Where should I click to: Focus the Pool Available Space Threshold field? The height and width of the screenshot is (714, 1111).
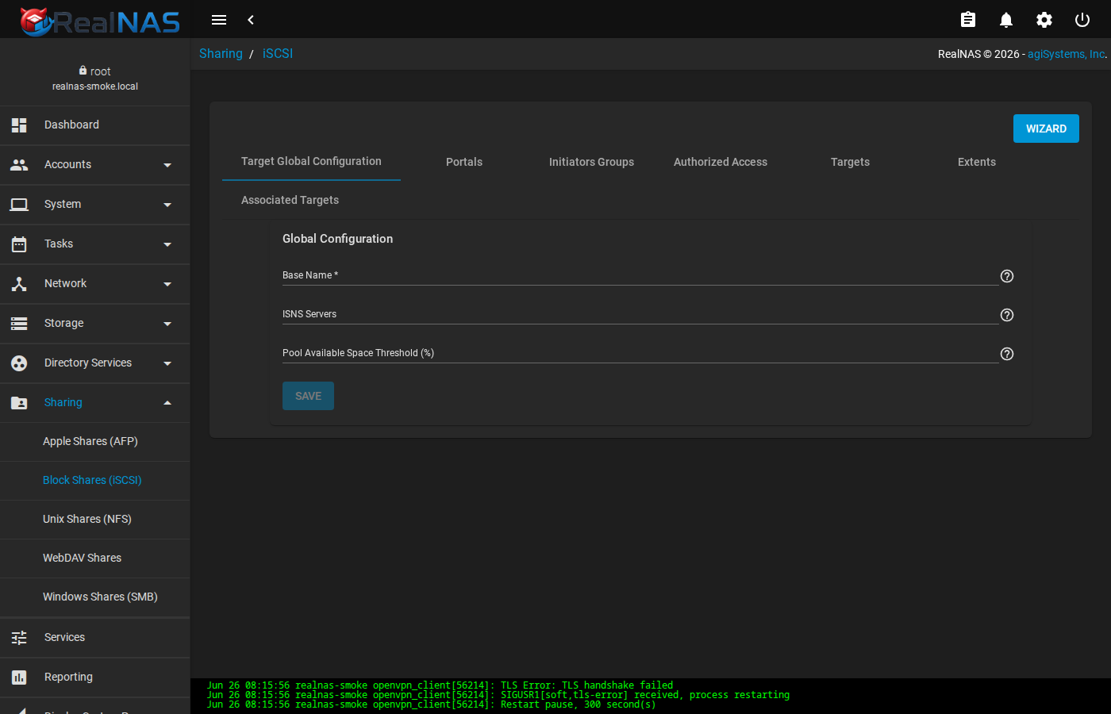point(640,353)
